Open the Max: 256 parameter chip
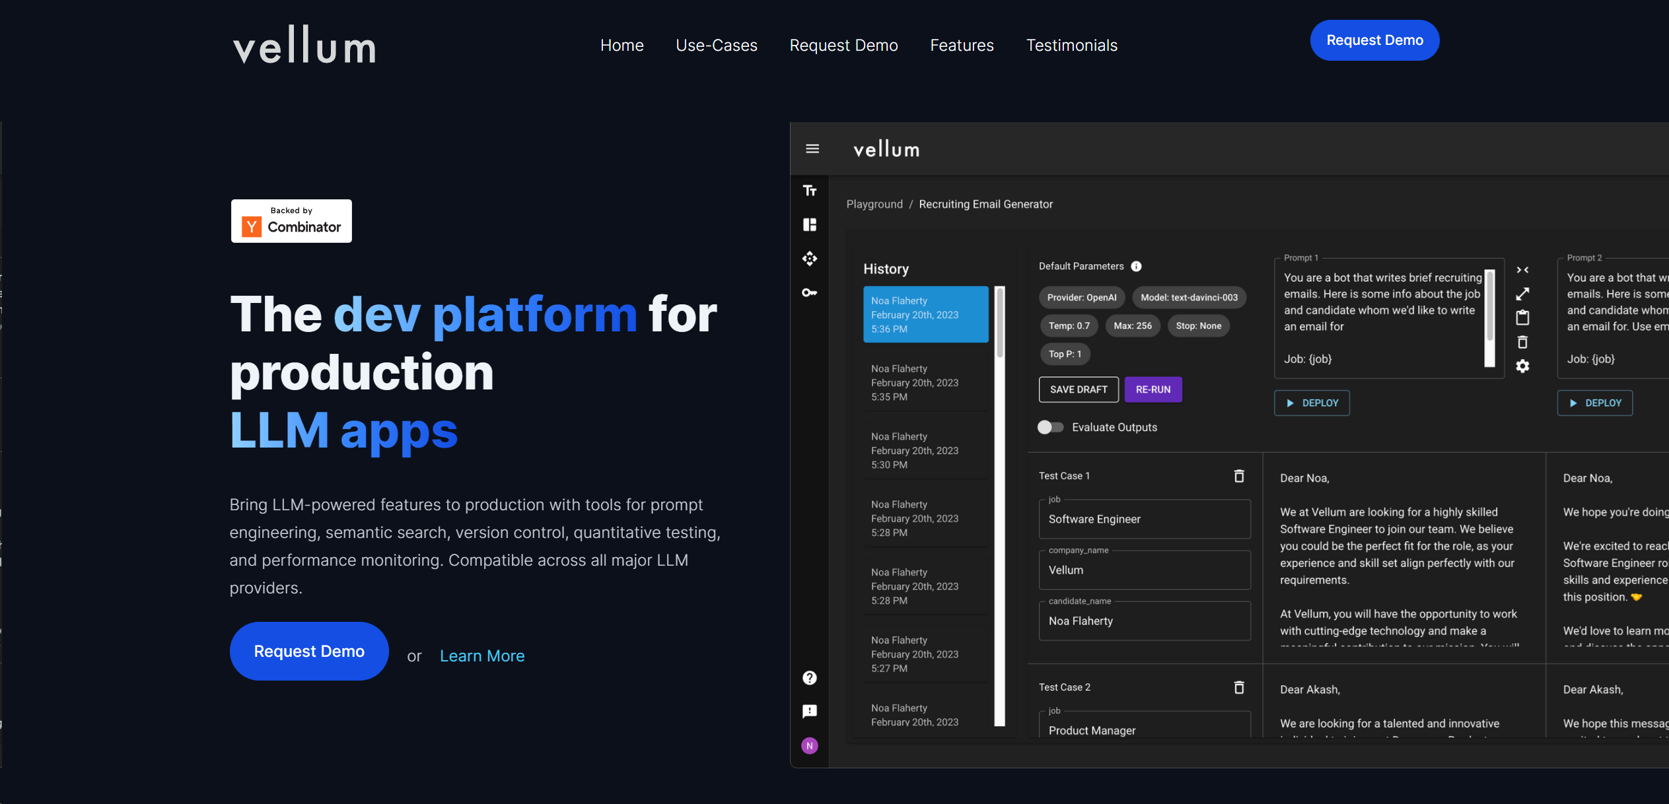 click(x=1133, y=326)
